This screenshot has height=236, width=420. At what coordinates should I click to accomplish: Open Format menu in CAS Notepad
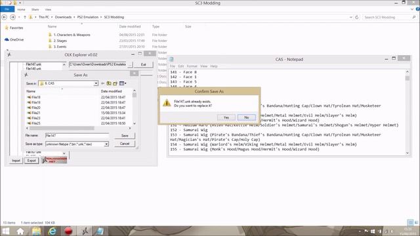pyautogui.click(x=192, y=66)
